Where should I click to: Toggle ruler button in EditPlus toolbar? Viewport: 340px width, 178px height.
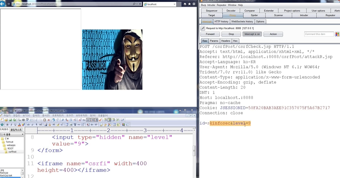(x=96, y=120)
